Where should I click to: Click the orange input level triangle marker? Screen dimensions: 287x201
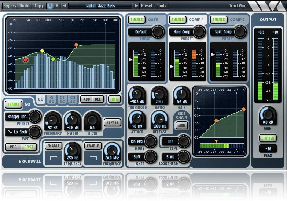[216, 141]
